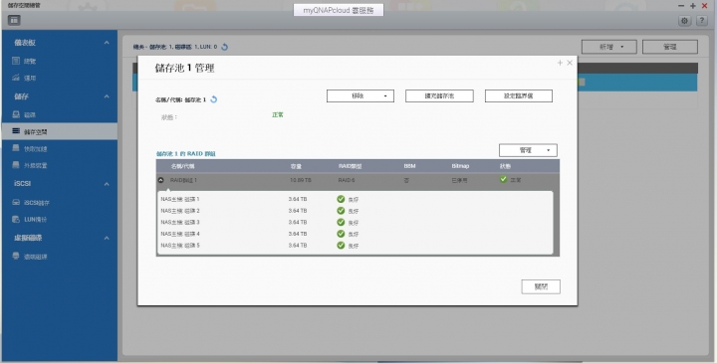Close the 儲存池 1 管理 dialog with X
717x363 pixels.
[x=570, y=63]
